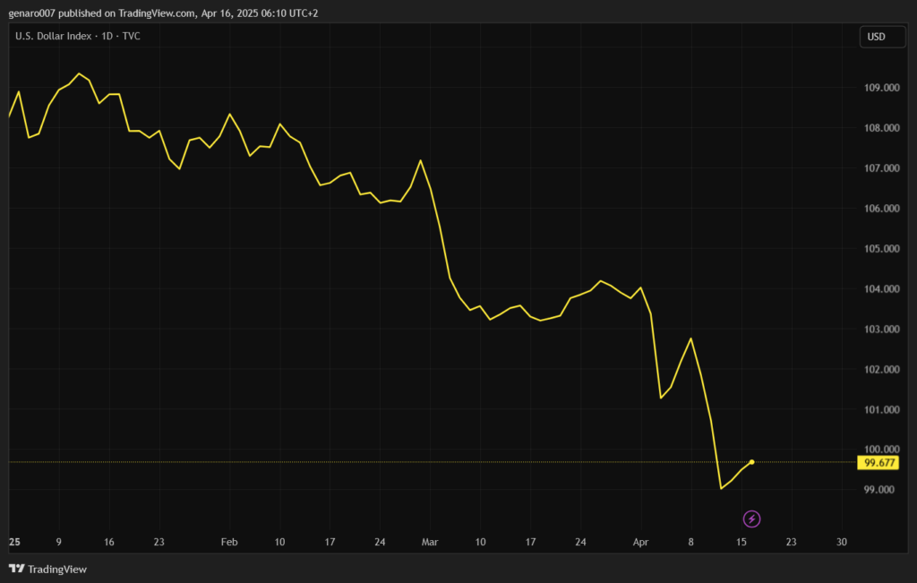Image resolution: width=917 pixels, height=583 pixels.
Task: Open the USD currency selector
Action: (x=876, y=37)
